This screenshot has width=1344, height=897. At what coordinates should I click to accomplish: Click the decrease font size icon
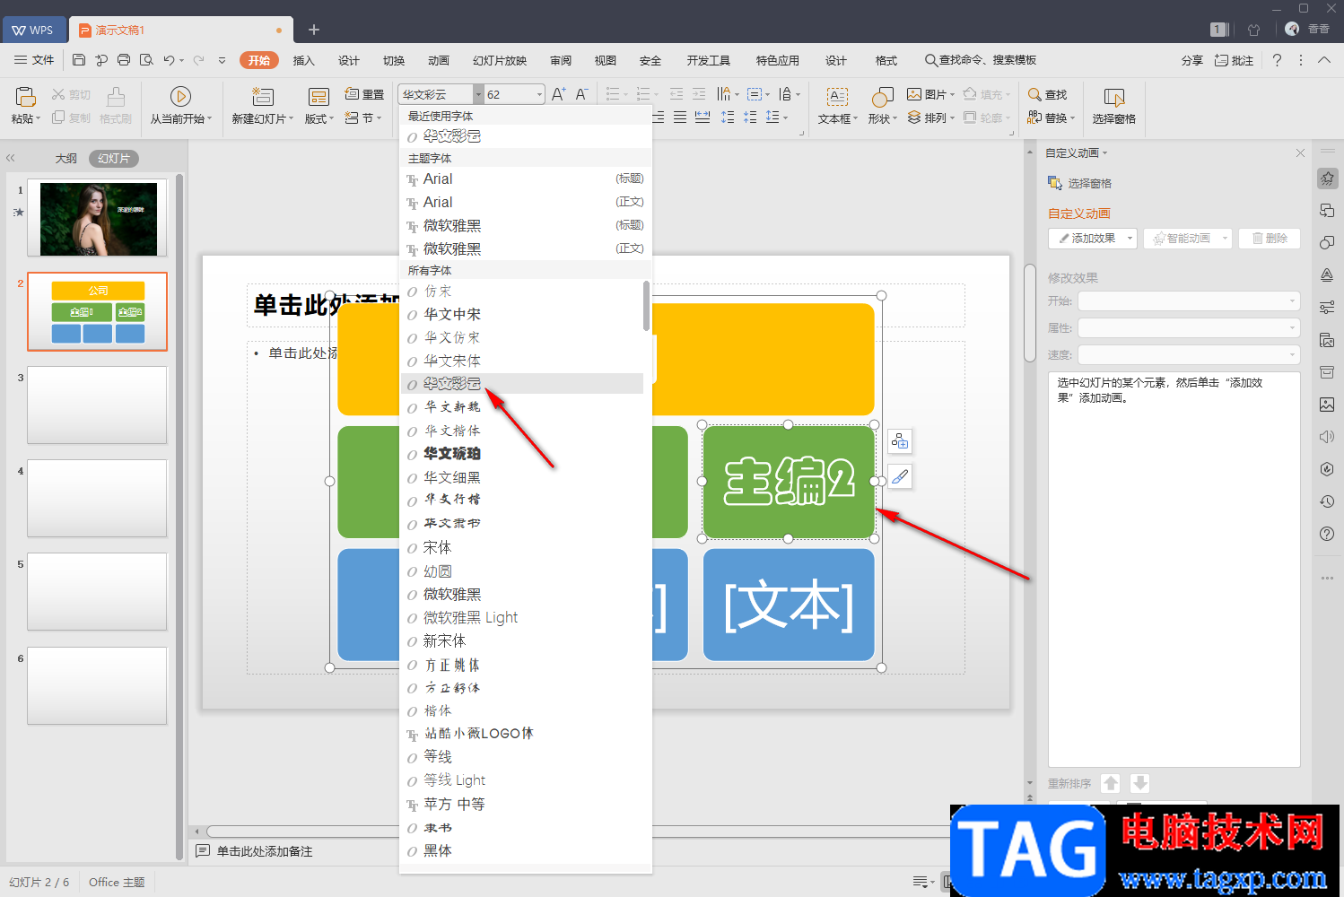pyautogui.click(x=581, y=94)
